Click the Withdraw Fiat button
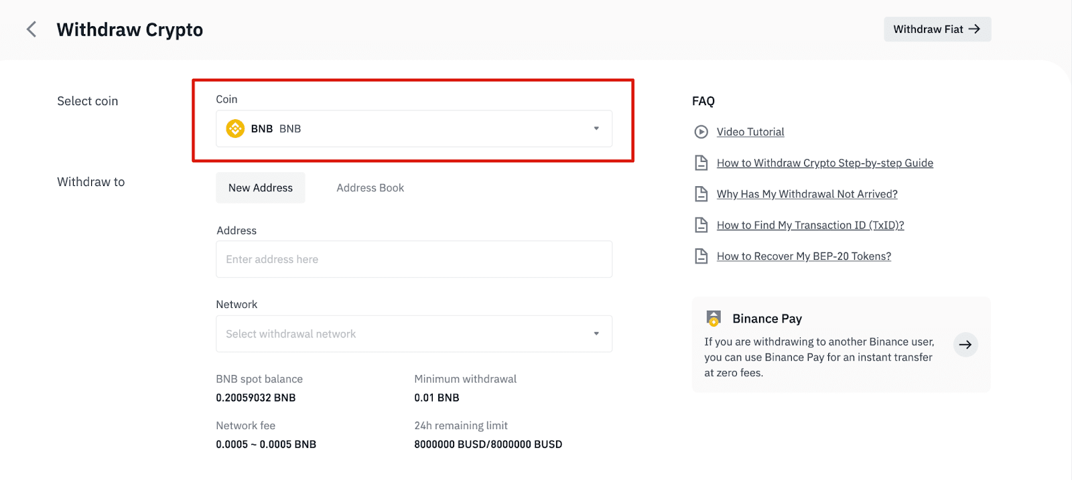 tap(937, 29)
